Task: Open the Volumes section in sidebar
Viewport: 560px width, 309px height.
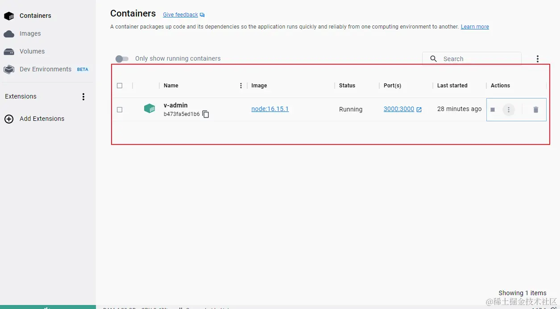Action: (32, 51)
